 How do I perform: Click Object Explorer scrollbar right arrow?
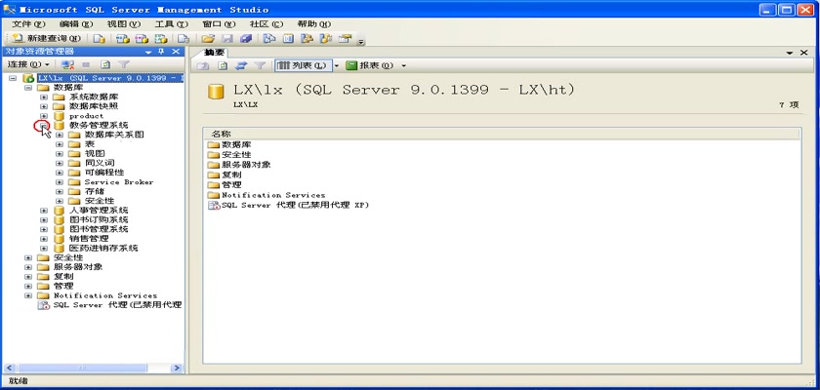177,369
